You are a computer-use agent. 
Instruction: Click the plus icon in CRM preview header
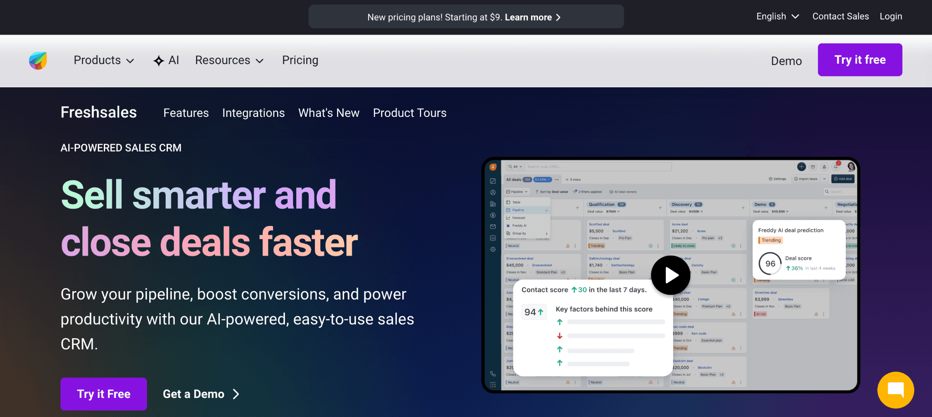click(801, 167)
